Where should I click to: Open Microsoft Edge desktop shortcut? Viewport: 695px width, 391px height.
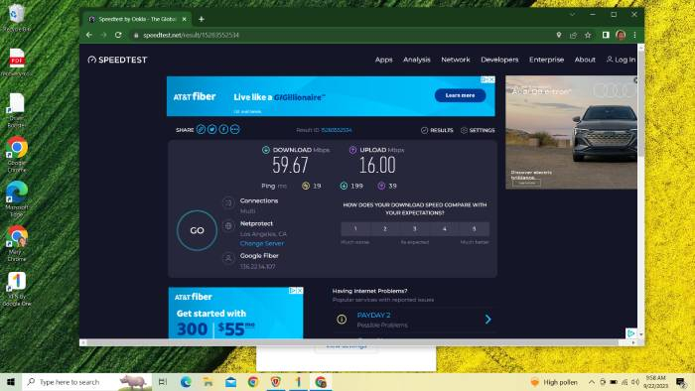(x=17, y=198)
